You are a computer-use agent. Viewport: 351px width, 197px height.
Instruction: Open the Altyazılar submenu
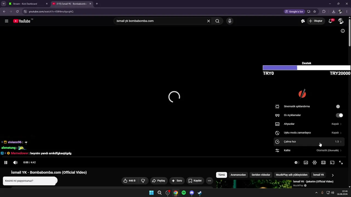[x=308, y=124]
